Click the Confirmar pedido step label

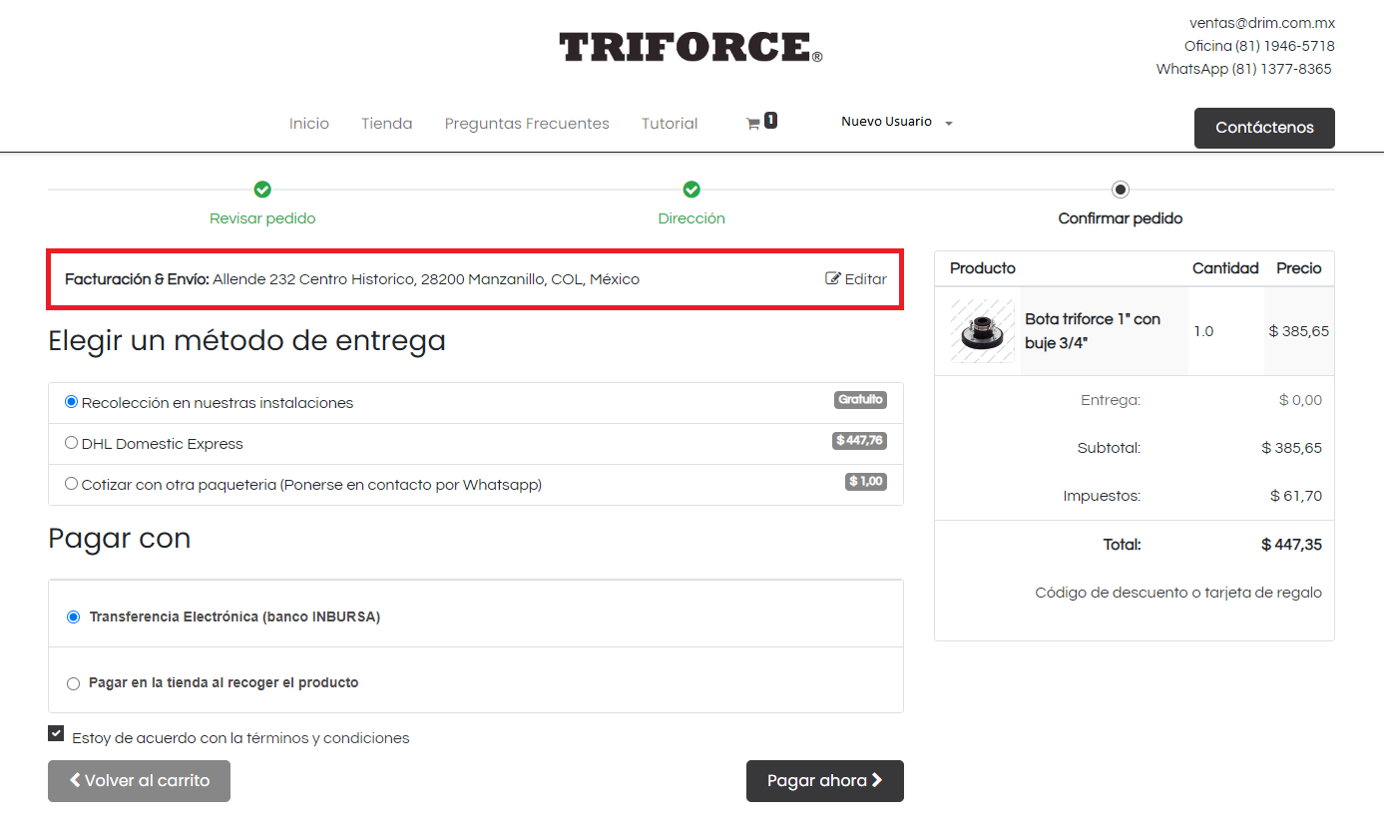[1121, 218]
